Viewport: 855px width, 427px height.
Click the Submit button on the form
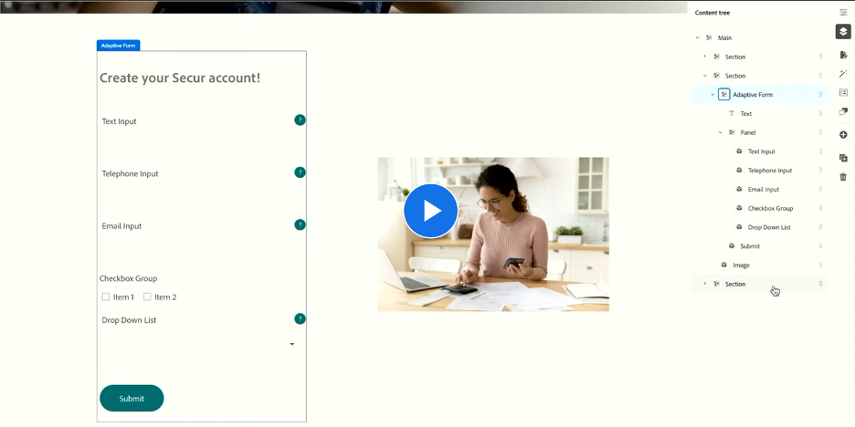132,399
